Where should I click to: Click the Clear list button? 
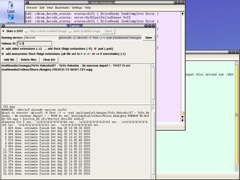coord(49,60)
